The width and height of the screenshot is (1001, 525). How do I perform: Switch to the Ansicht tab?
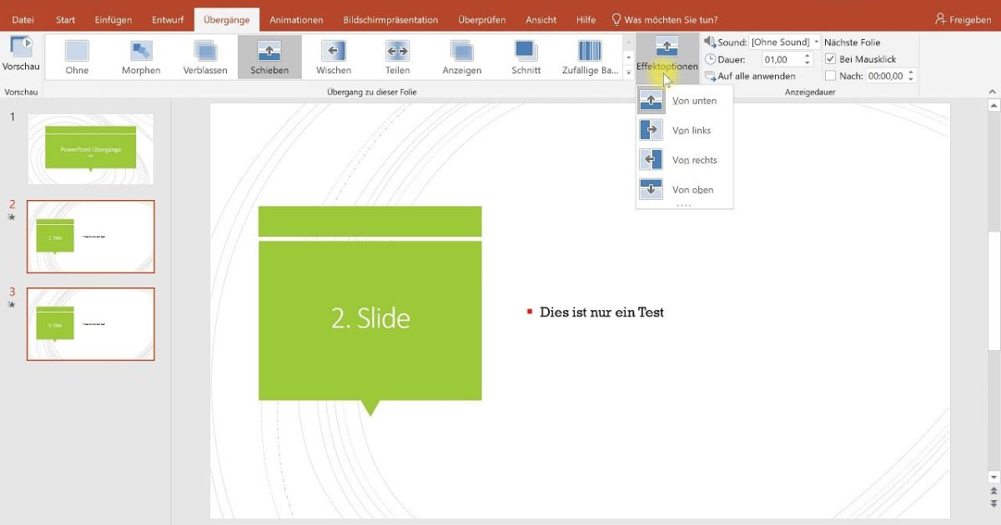pos(541,19)
